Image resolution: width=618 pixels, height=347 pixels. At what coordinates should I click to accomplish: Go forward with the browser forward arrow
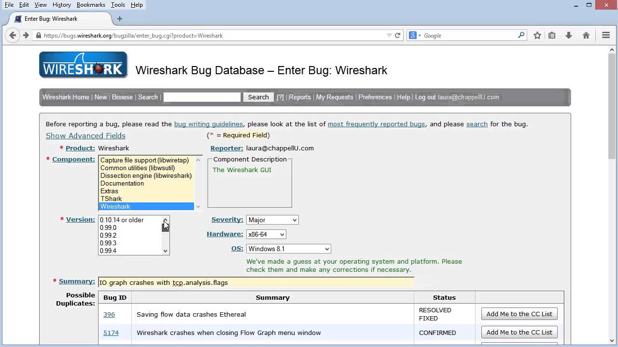pyautogui.click(x=26, y=35)
